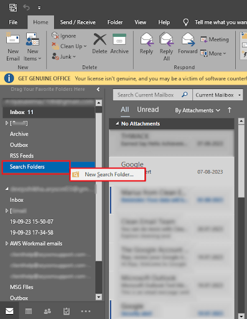Viewport: 247px width, 319px height.
Task: Click the search magnifier icon
Action: pyautogui.click(x=185, y=95)
